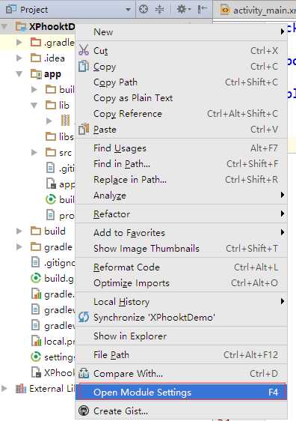Click the scroll from source target icon
The width and height of the screenshot is (296, 421).
(x=144, y=10)
